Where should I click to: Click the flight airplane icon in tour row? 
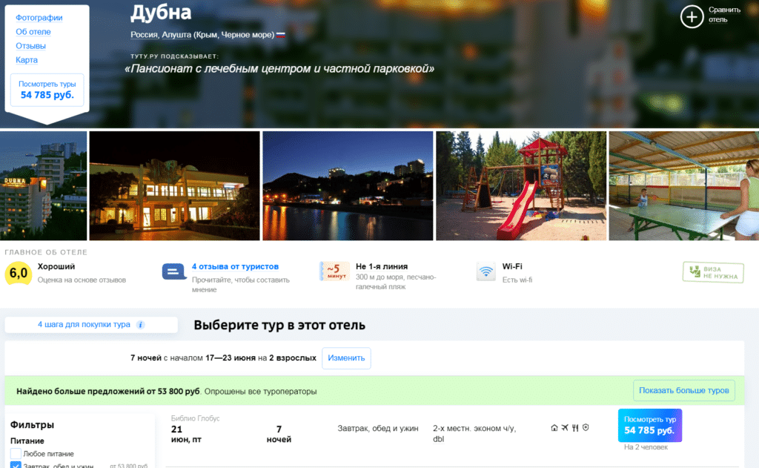tap(565, 428)
